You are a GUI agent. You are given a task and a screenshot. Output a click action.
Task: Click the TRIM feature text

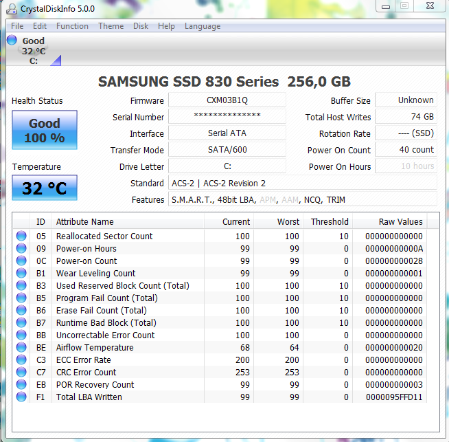point(336,199)
